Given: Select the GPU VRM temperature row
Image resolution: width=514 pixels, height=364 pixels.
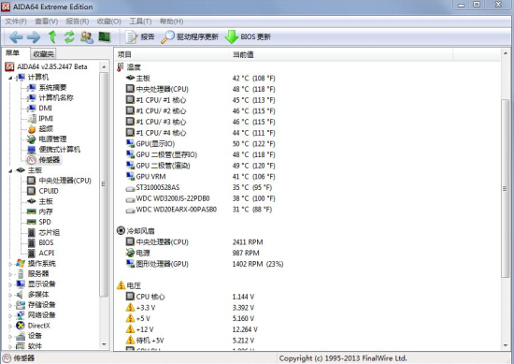Looking at the screenshot, I should click(x=200, y=177).
